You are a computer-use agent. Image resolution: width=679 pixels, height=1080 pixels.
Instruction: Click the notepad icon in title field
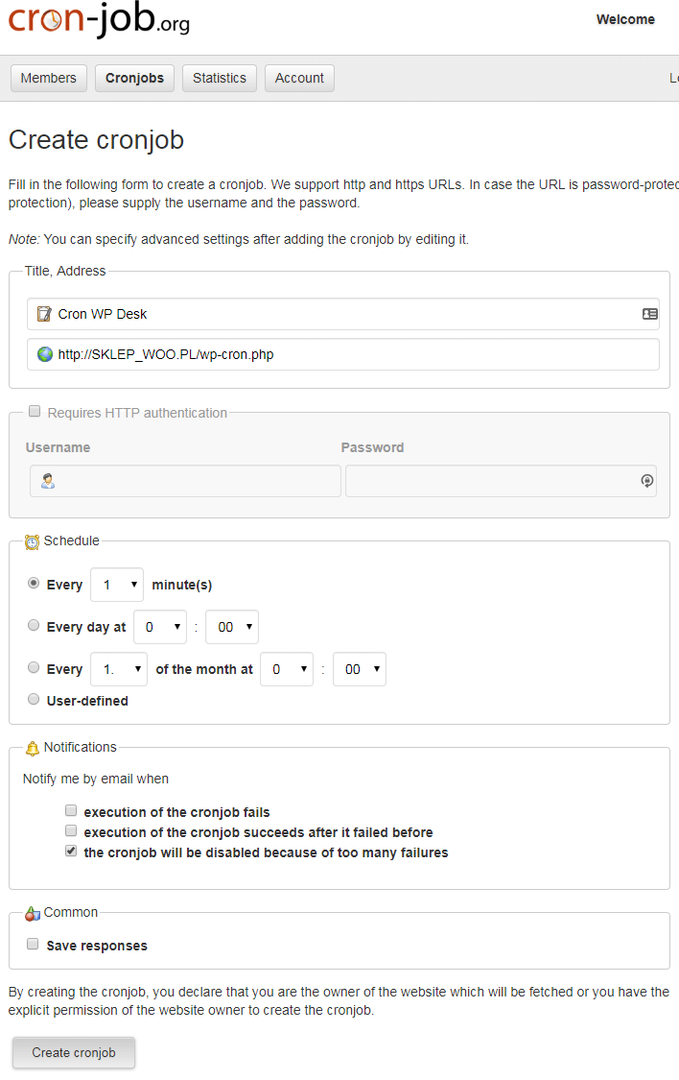coord(44,314)
